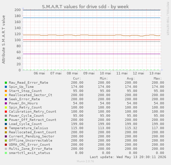Screen dimensions: 171x165
Task: Click the Spin_Up_Time current value 174.00
Action: pos(77,87)
